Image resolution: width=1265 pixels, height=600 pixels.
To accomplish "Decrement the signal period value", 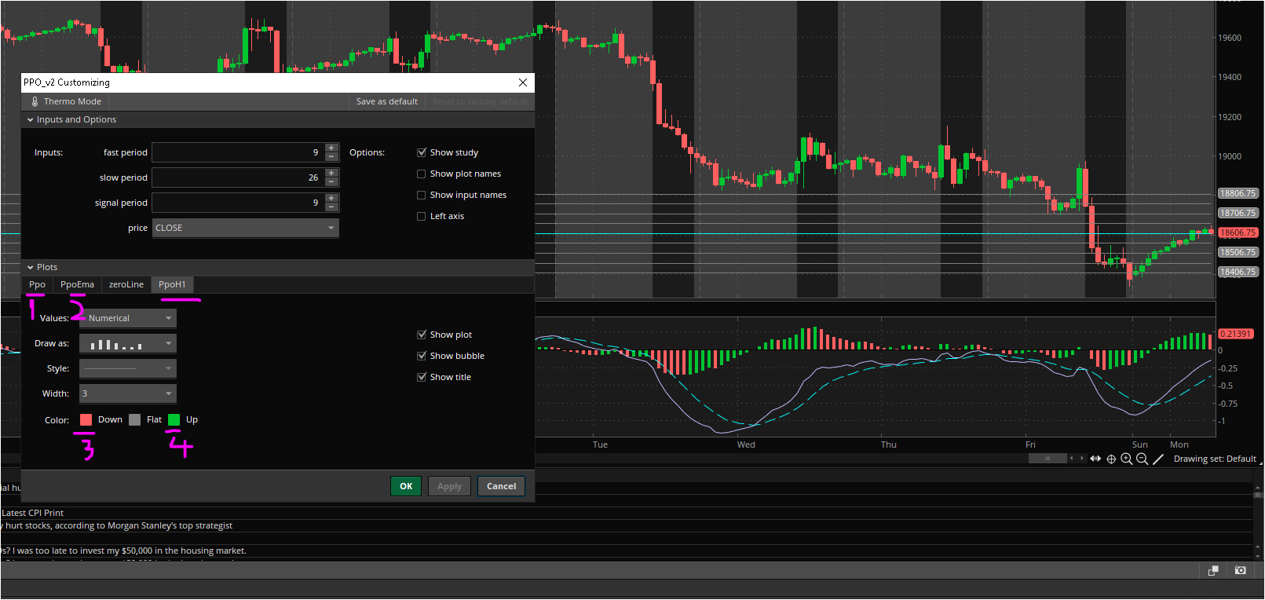I will tap(331, 207).
